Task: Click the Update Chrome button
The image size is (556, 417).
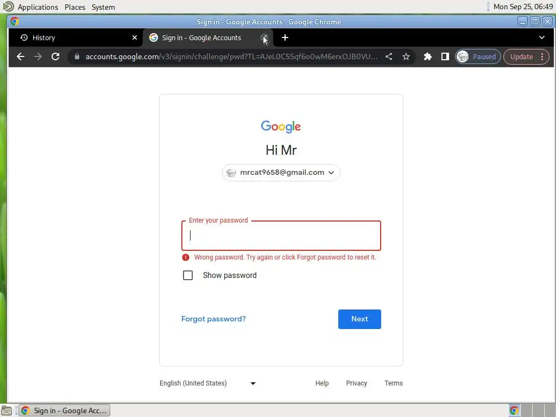Action: point(521,56)
